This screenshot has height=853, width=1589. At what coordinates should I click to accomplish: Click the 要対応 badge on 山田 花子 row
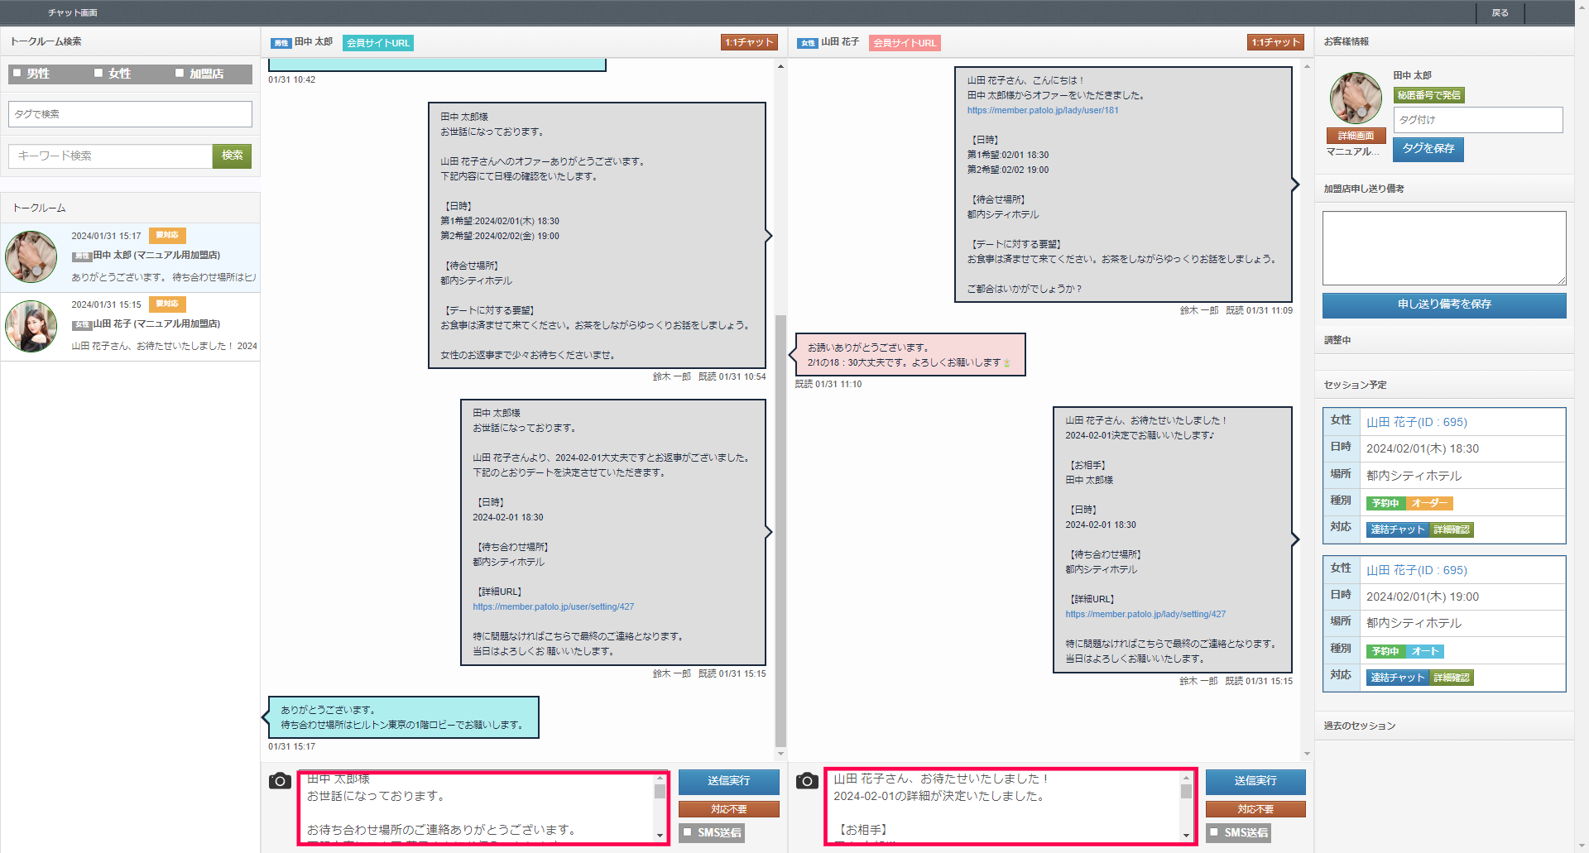[x=167, y=304]
